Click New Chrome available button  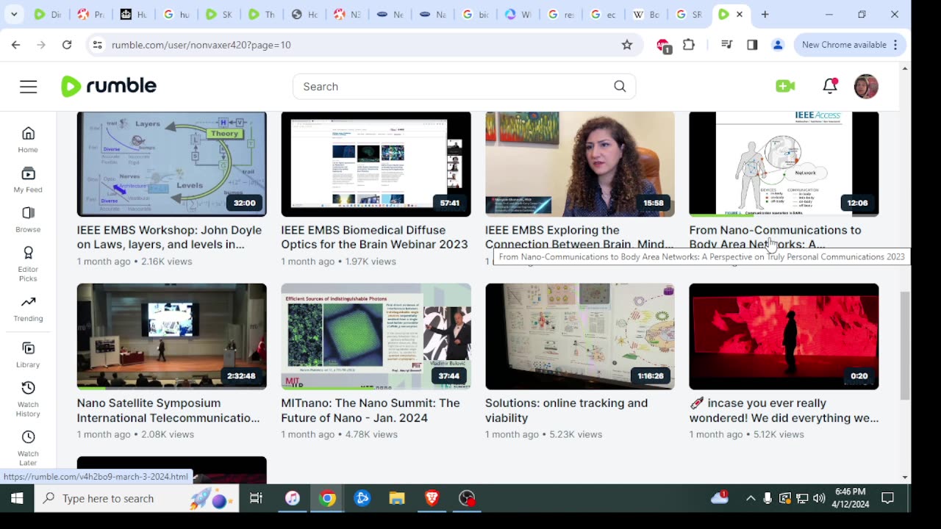pyautogui.click(x=851, y=45)
